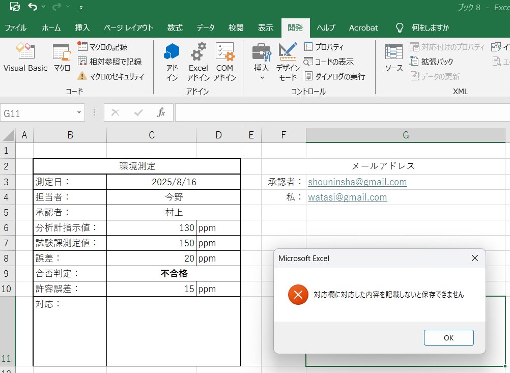Open the ファイル tab

pos(15,28)
